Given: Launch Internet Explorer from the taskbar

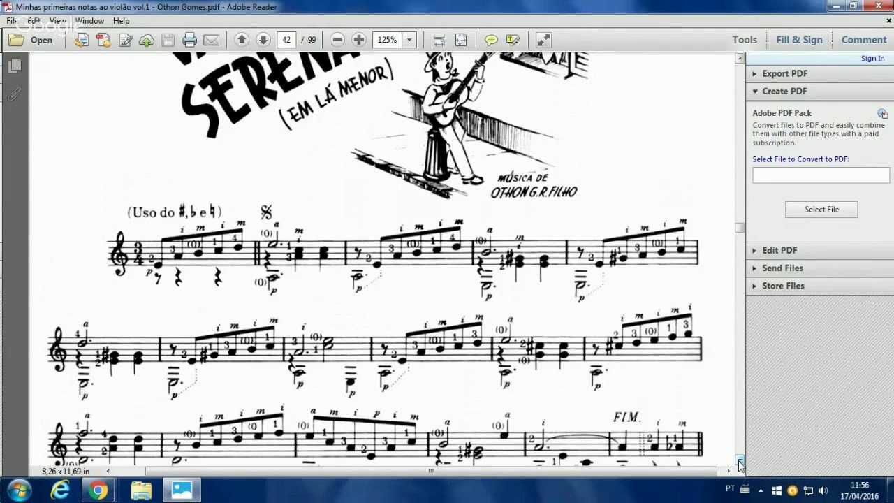Looking at the screenshot, I should point(60,490).
